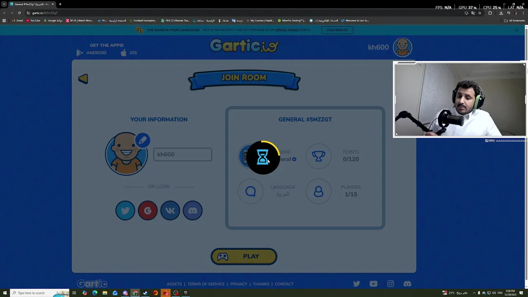
Task: Open the browser extensions menu
Action: click(x=490, y=13)
